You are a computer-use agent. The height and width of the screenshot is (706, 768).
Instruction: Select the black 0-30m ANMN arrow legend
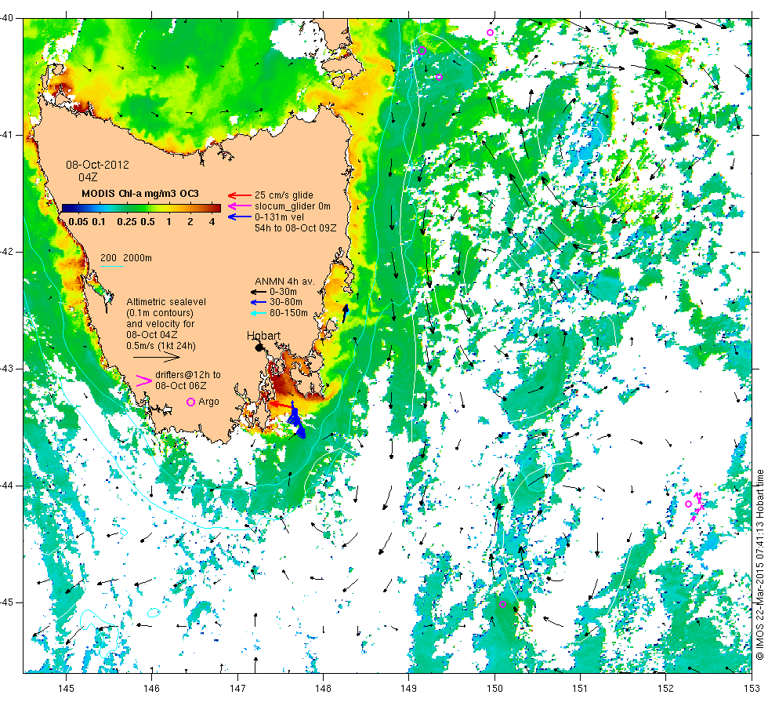258,292
